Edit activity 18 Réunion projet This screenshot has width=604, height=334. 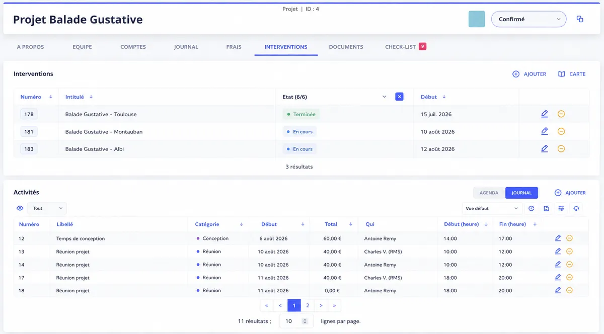point(558,290)
